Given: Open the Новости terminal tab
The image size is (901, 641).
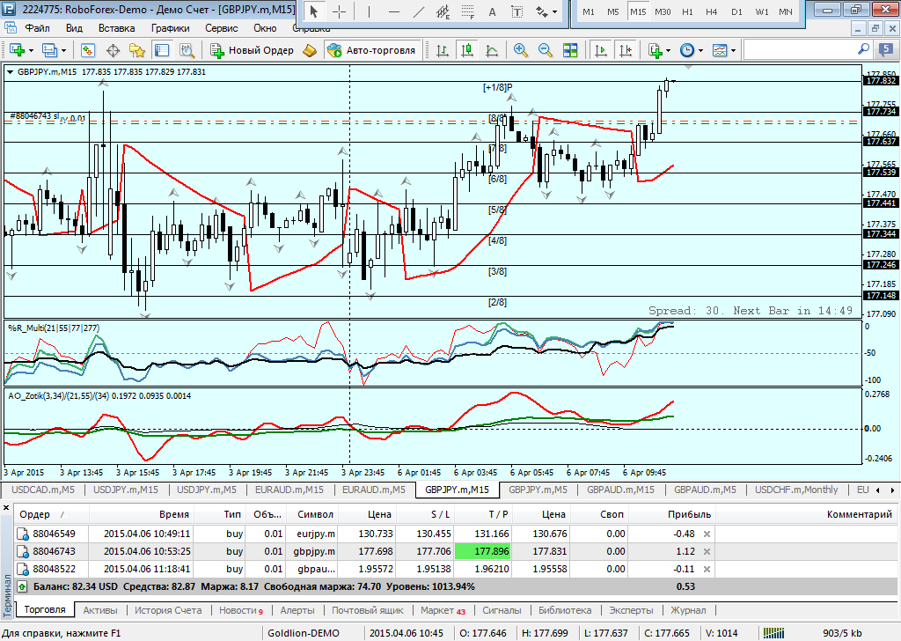Looking at the screenshot, I should pos(241,610).
